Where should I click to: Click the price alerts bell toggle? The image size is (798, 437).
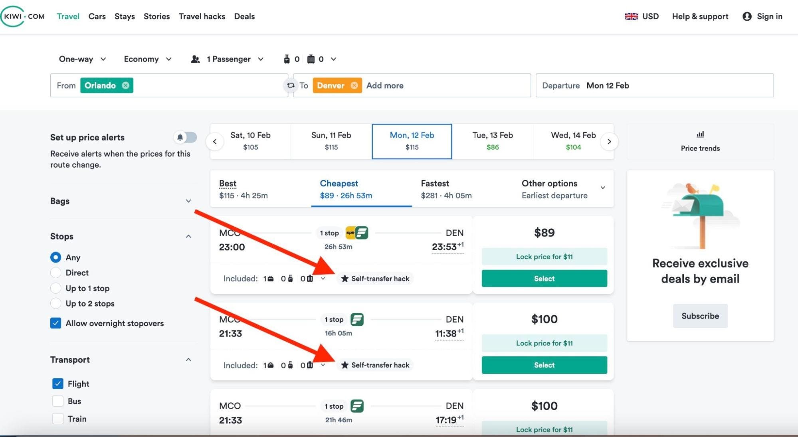click(x=185, y=137)
